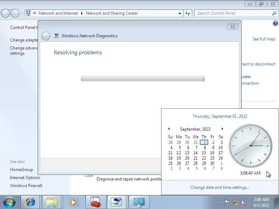This screenshot has width=279, height=209.
Task: Open Internet Options under See also
Action: (x=25, y=178)
